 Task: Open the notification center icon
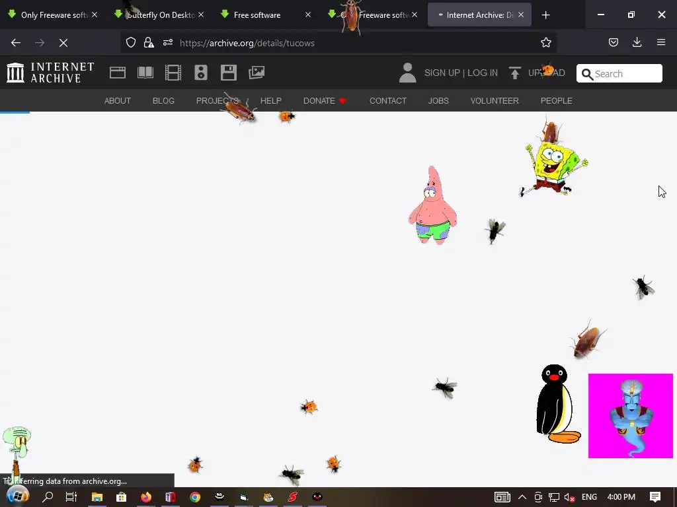point(655,497)
